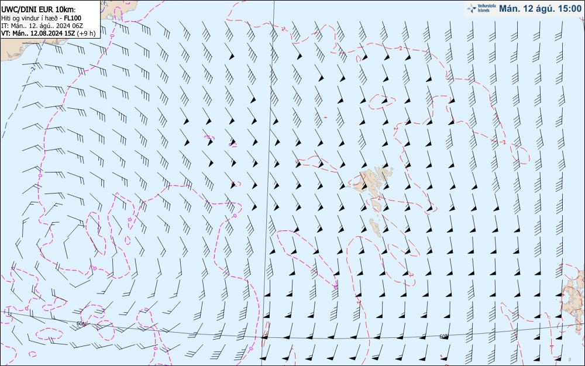Click the "IT: Mán.. 12. ágú.. 2024 06Z" line
This screenshot has height=366, width=585.
coord(42,26)
